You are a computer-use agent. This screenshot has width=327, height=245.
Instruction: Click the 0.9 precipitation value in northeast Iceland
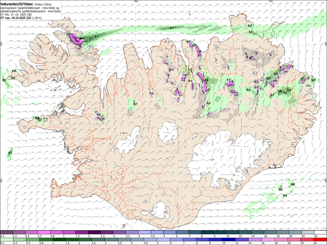pos(268,78)
